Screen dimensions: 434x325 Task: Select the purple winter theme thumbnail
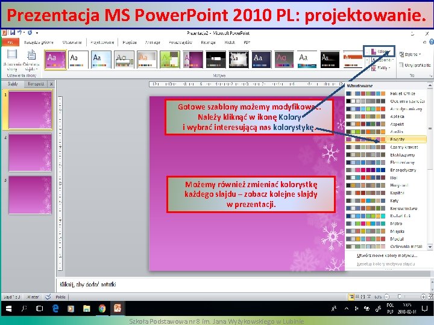(x=55, y=60)
